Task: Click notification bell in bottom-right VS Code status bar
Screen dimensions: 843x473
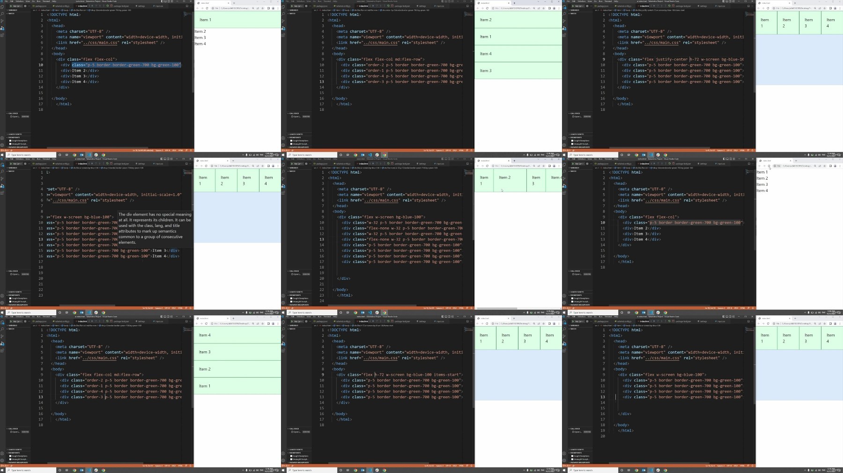Action: tap(753, 466)
